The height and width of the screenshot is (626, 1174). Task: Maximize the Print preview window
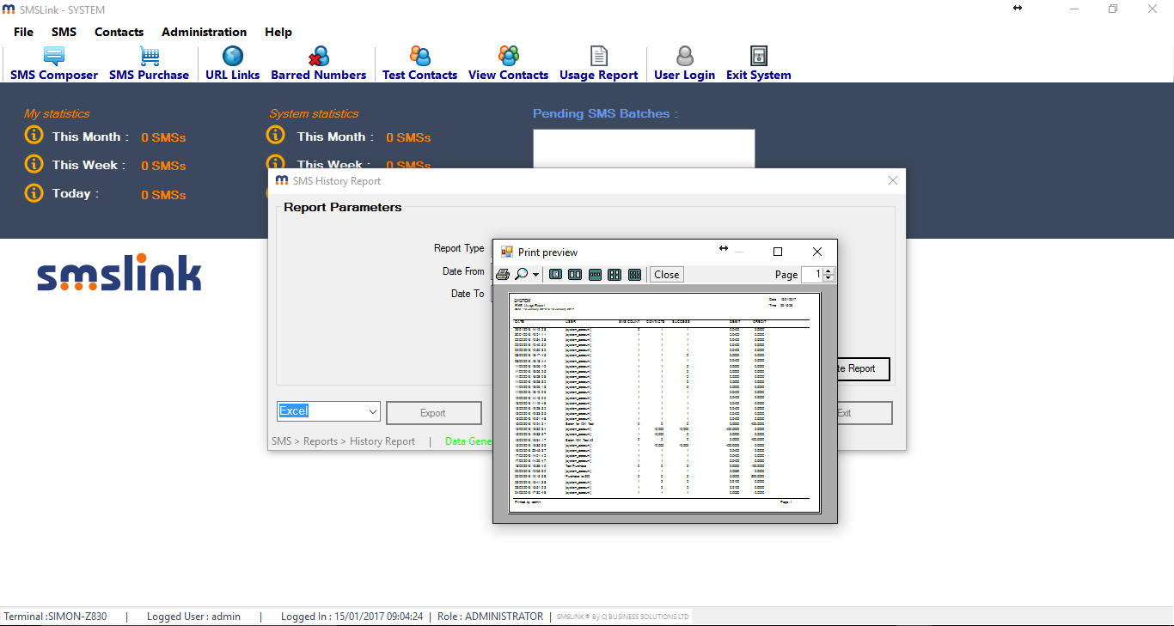[x=778, y=252]
